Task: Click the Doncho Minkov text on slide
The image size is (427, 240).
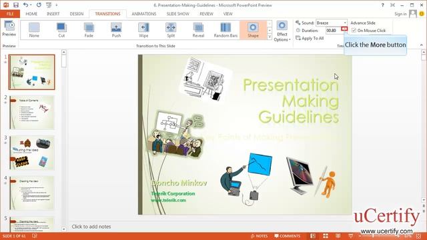Action: 179,183
